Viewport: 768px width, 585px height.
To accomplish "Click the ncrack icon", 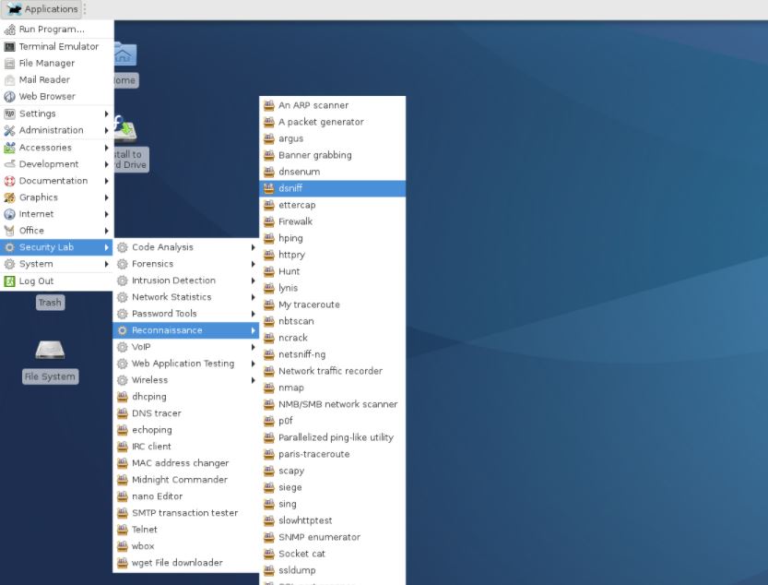I will [269, 338].
